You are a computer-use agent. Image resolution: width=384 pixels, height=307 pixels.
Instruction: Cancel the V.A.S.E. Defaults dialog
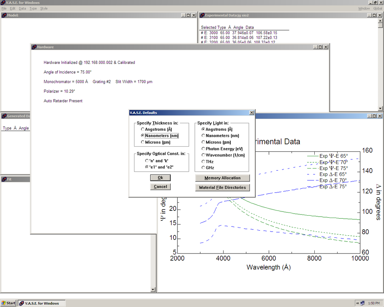[160, 187]
